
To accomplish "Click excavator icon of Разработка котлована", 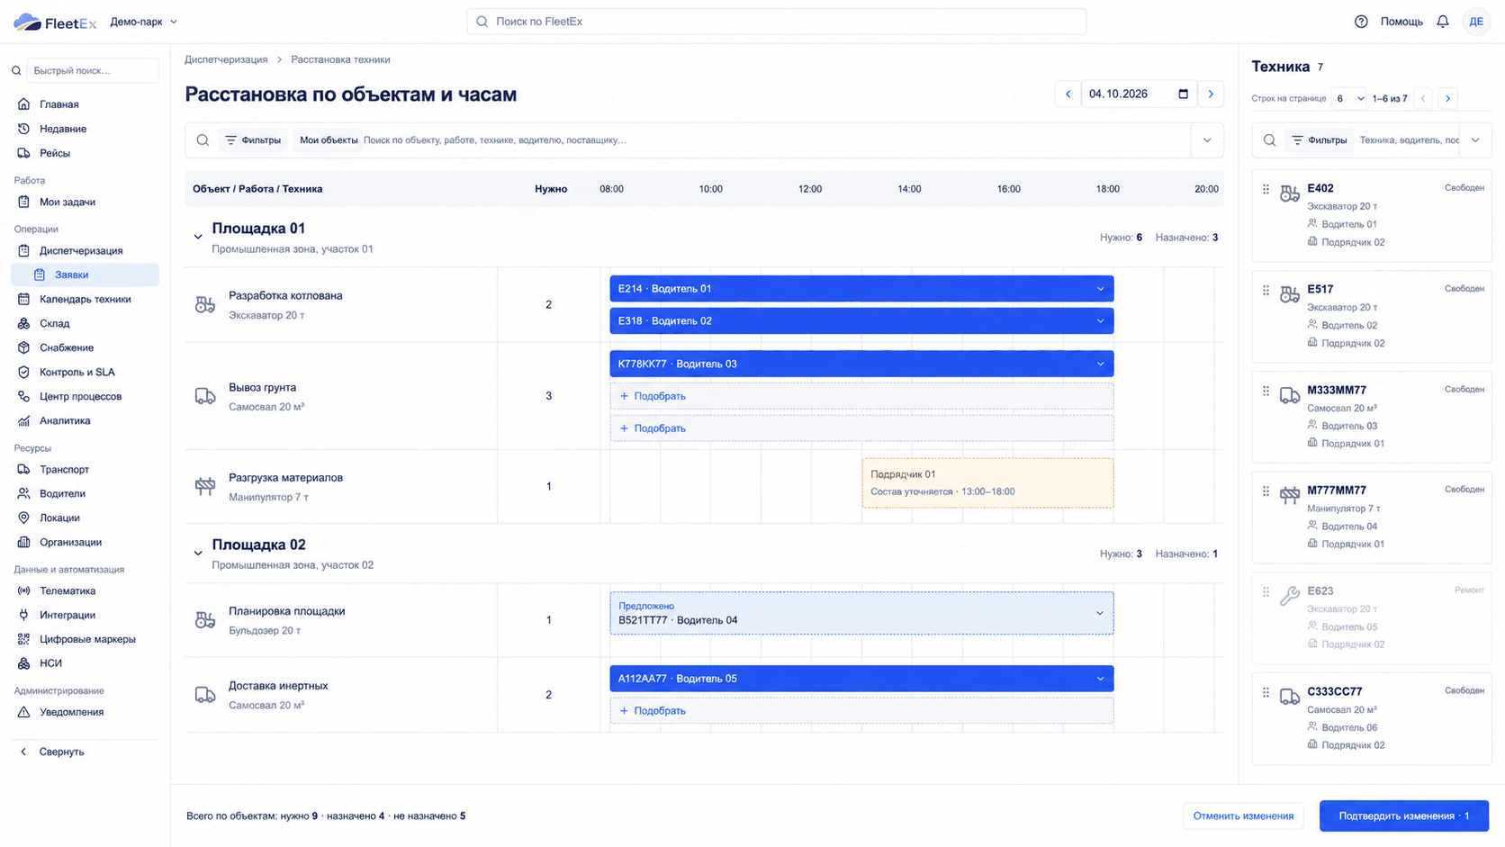I will tap(205, 305).
